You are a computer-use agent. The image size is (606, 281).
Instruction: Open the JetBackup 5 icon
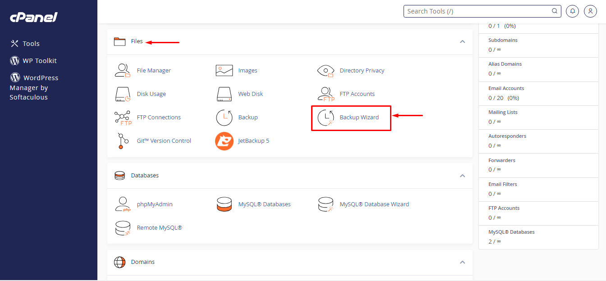[224, 141]
